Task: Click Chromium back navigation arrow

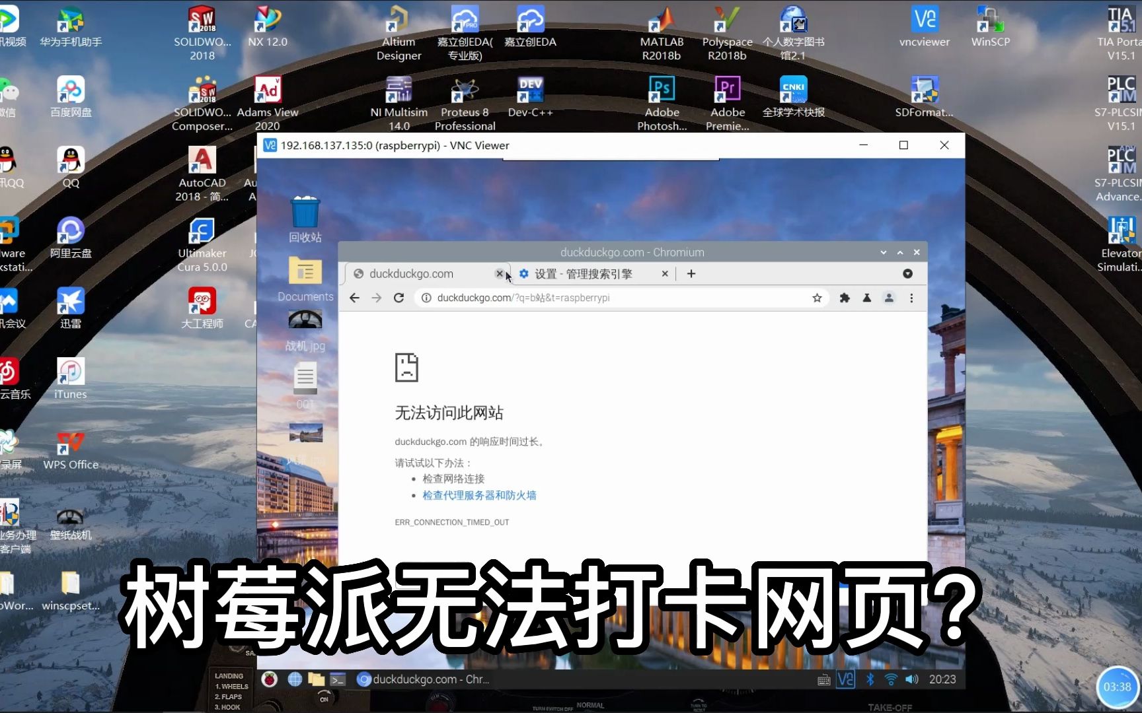Action: [x=354, y=298]
